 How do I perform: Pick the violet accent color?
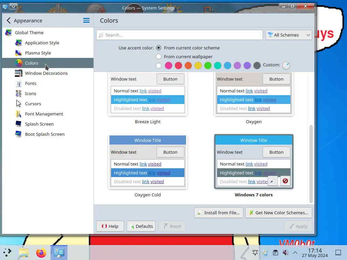[247, 65]
